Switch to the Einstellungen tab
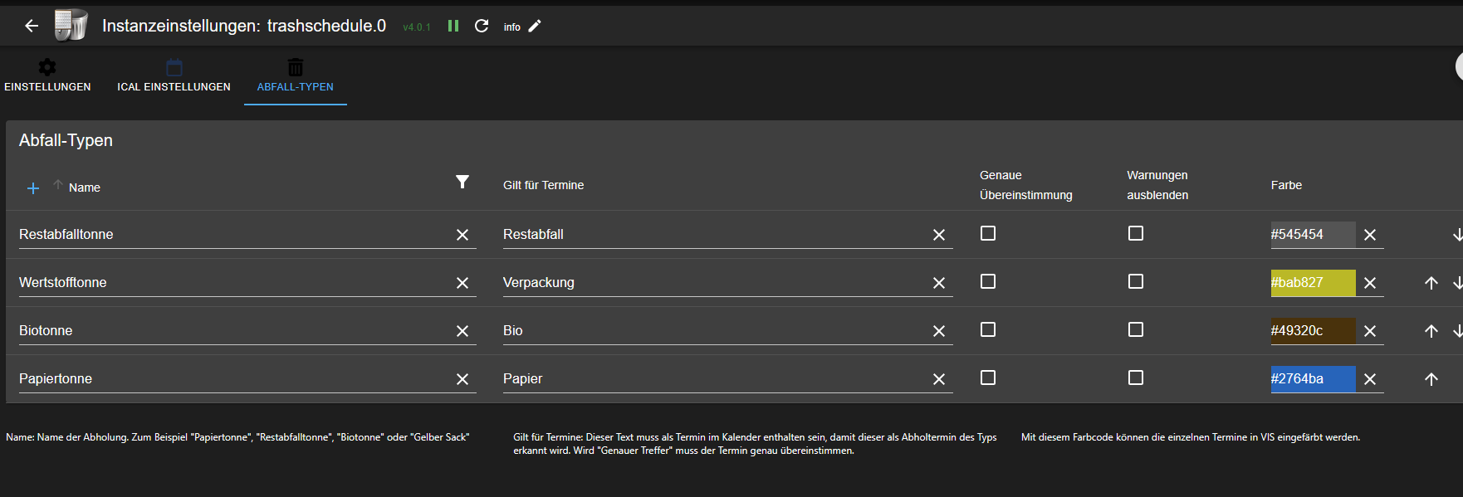This screenshot has width=1463, height=497. click(47, 76)
